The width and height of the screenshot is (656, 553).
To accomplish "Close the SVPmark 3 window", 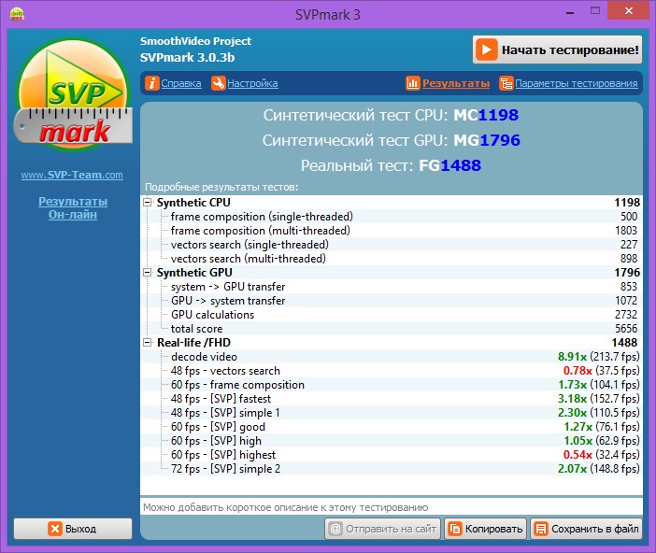I will [628, 11].
